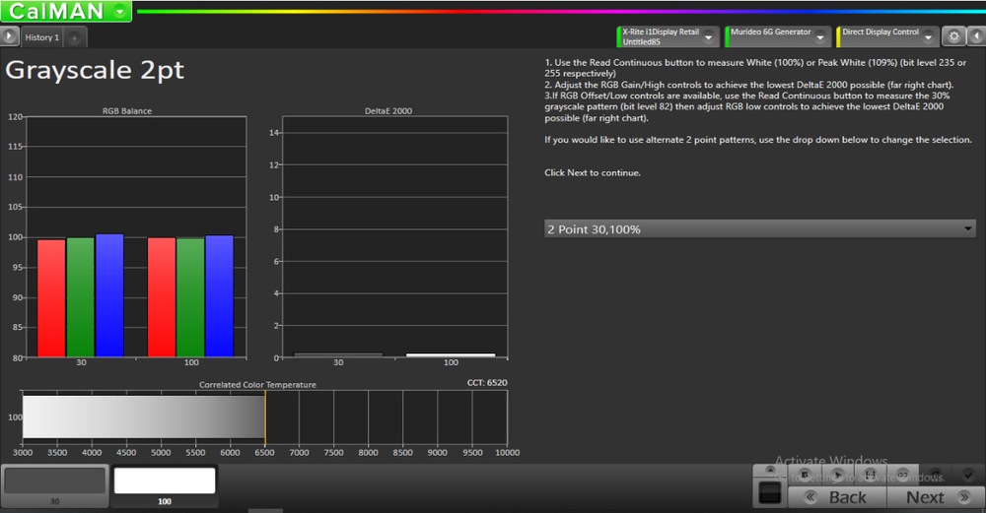Click the play arrow left of History 1
The width and height of the screenshot is (986, 513).
tap(10, 36)
